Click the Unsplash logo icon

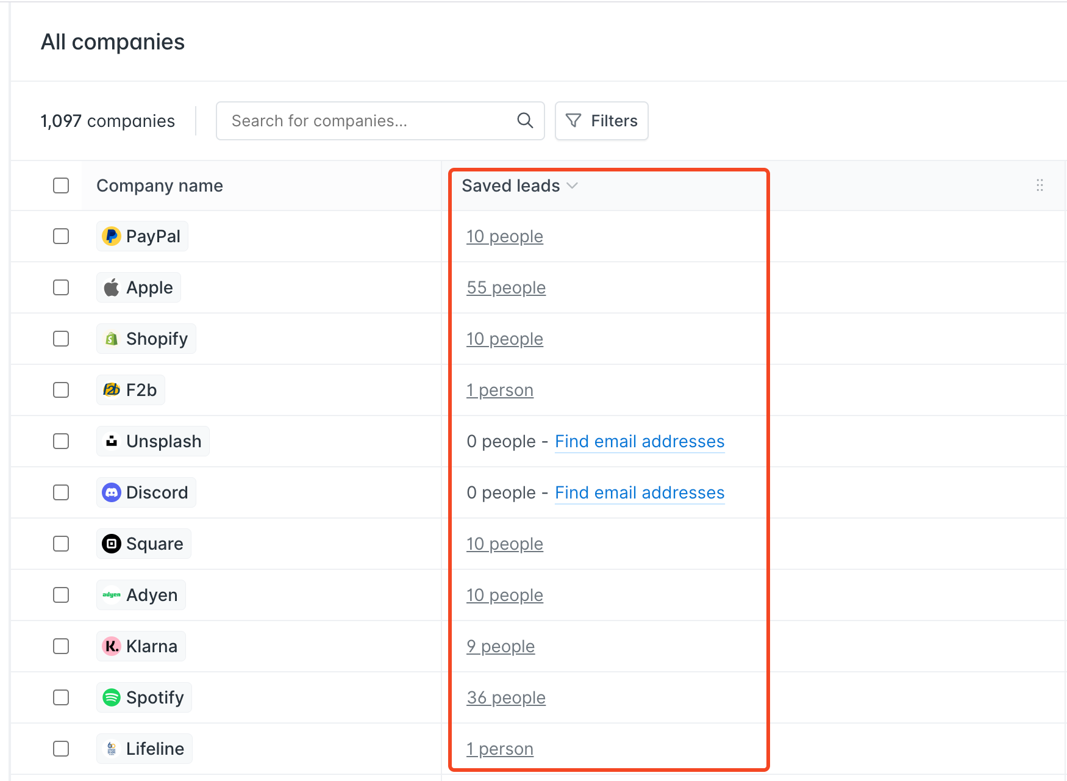112,441
